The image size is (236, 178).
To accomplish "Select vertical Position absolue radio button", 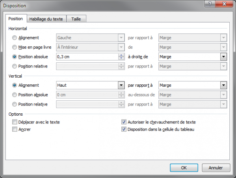I will click(x=15, y=95).
